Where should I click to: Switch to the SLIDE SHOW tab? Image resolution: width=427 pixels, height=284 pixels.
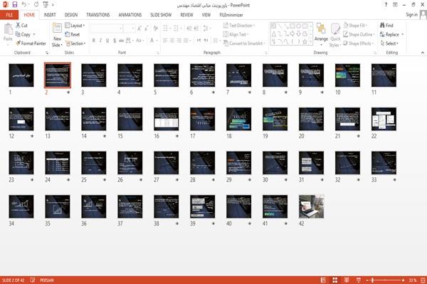[161, 15]
